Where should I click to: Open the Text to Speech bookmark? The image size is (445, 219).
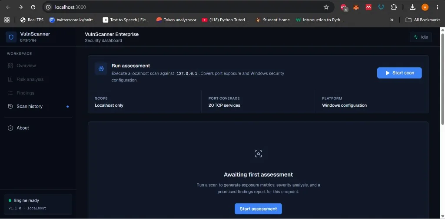click(x=126, y=20)
